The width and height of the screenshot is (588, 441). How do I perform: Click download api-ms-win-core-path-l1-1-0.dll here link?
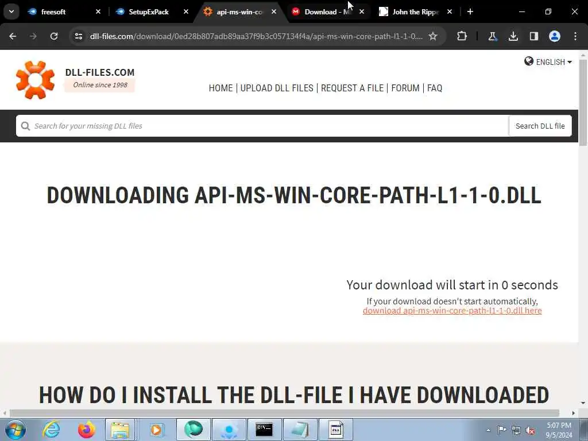pos(452,311)
